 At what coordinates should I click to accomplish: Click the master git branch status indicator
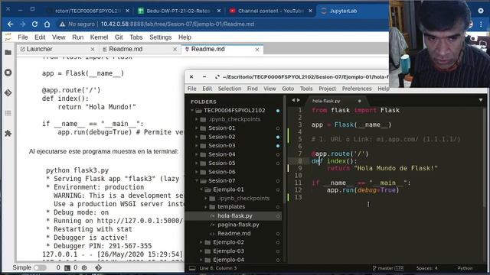[x=388, y=268]
